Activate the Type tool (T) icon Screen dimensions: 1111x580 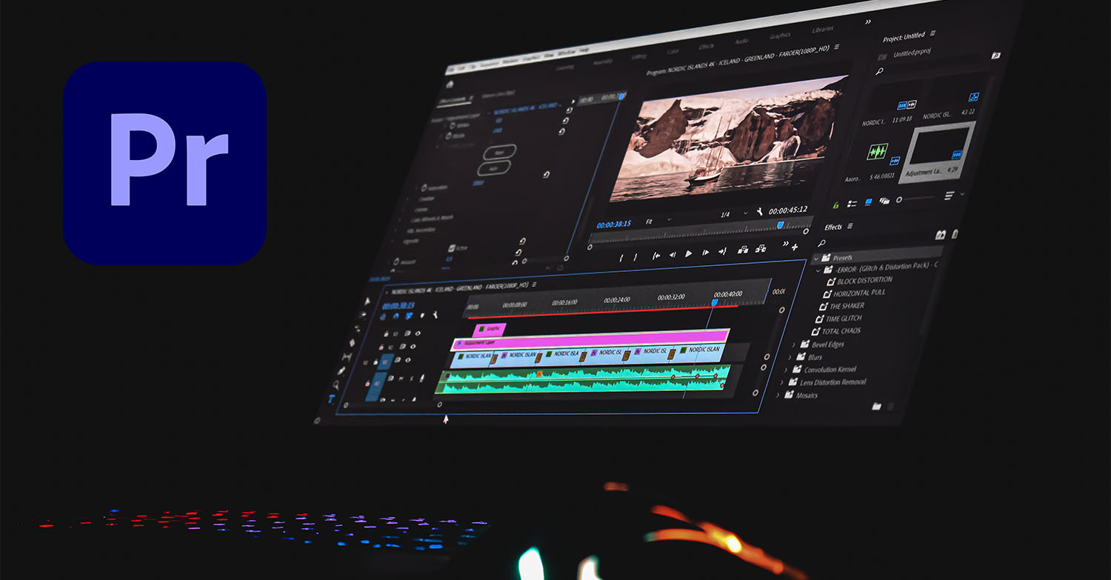[x=331, y=399]
